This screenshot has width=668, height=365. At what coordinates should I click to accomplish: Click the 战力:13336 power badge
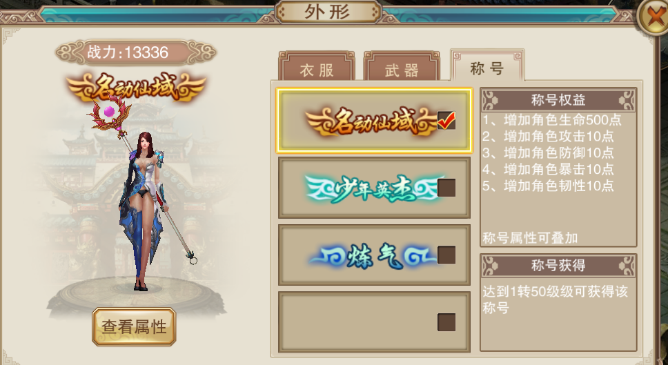135,52
